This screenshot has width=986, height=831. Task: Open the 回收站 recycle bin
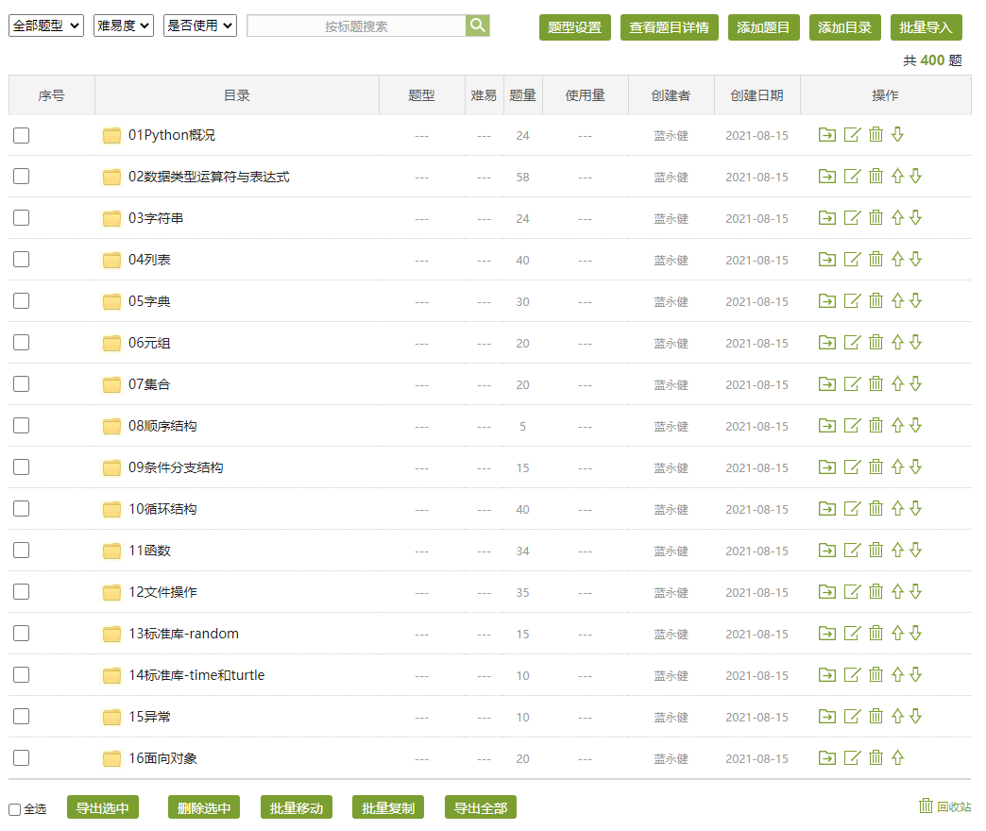tap(944, 806)
